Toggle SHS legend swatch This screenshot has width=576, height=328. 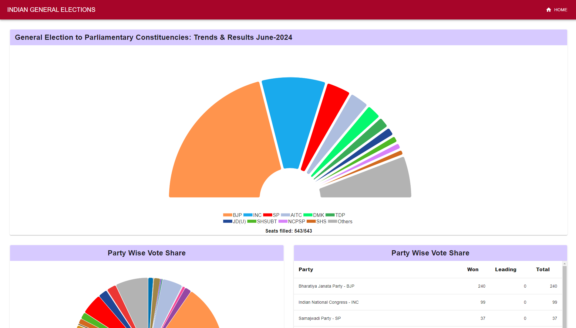(x=311, y=221)
